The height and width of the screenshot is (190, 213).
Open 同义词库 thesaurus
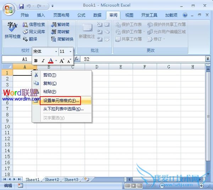tap(34, 32)
